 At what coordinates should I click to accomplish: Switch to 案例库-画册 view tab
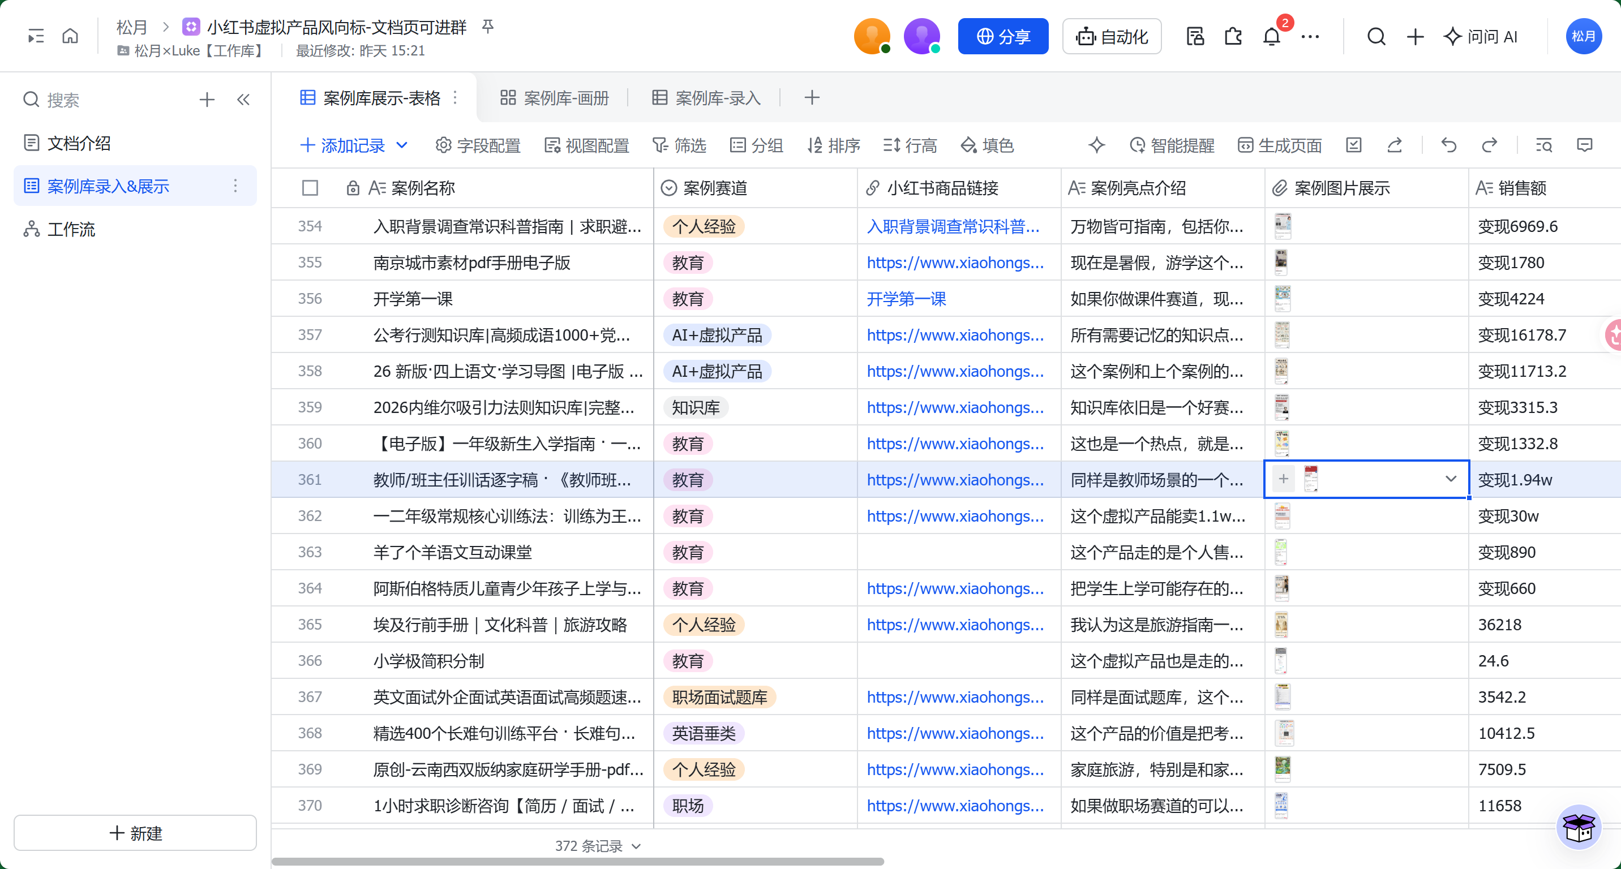coord(554,98)
